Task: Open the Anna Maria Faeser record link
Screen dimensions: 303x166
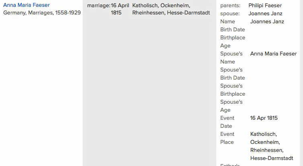Action: coord(26,5)
